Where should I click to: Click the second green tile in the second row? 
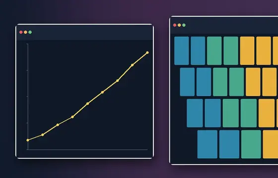[x=236, y=82]
